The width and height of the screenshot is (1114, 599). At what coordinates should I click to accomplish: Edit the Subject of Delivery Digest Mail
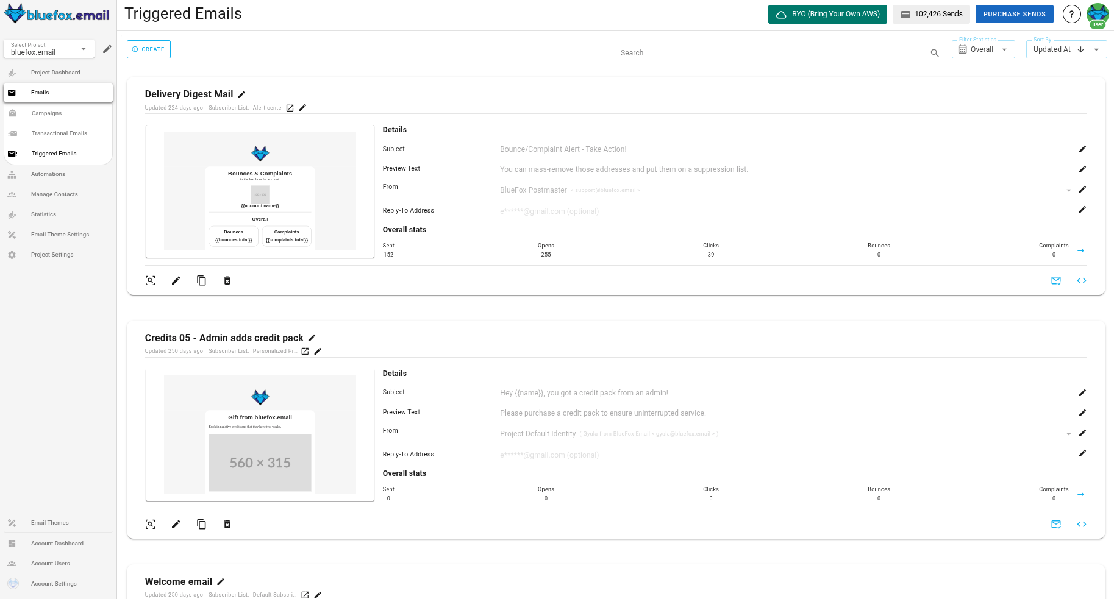click(x=1083, y=149)
